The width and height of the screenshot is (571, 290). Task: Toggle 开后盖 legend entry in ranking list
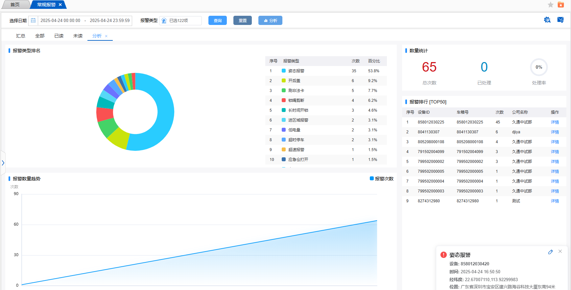click(291, 81)
